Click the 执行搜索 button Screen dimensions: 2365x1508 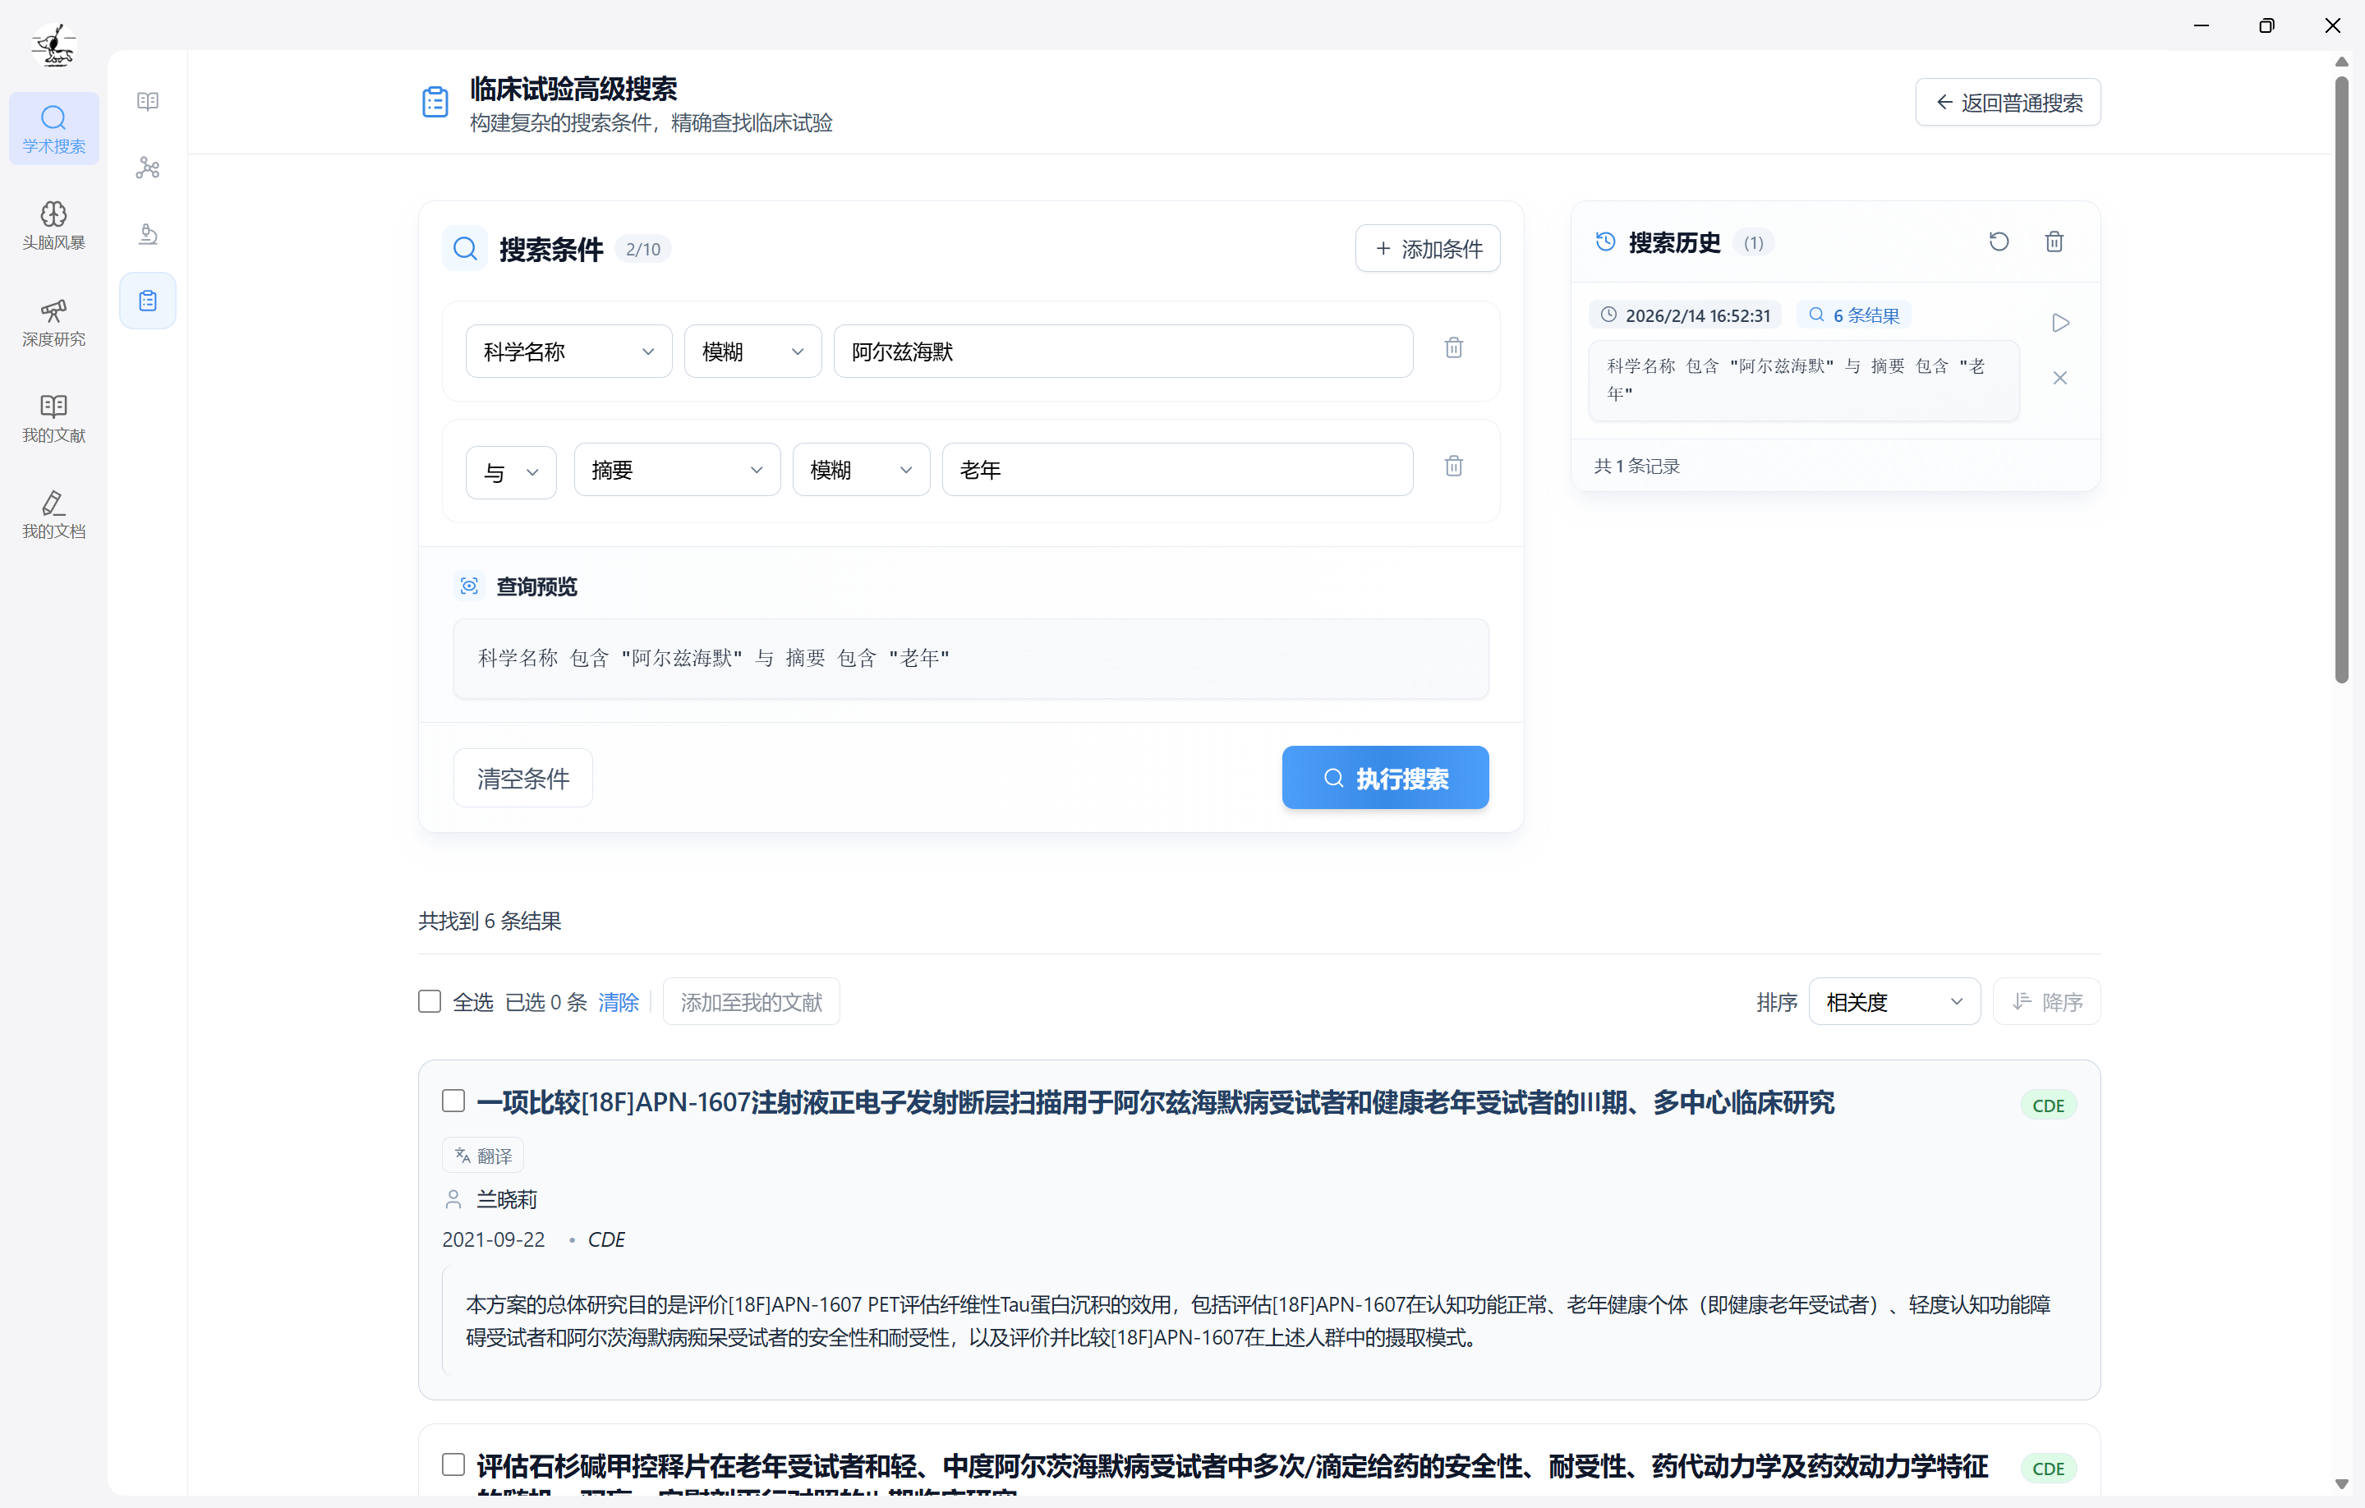point(1385,778)
